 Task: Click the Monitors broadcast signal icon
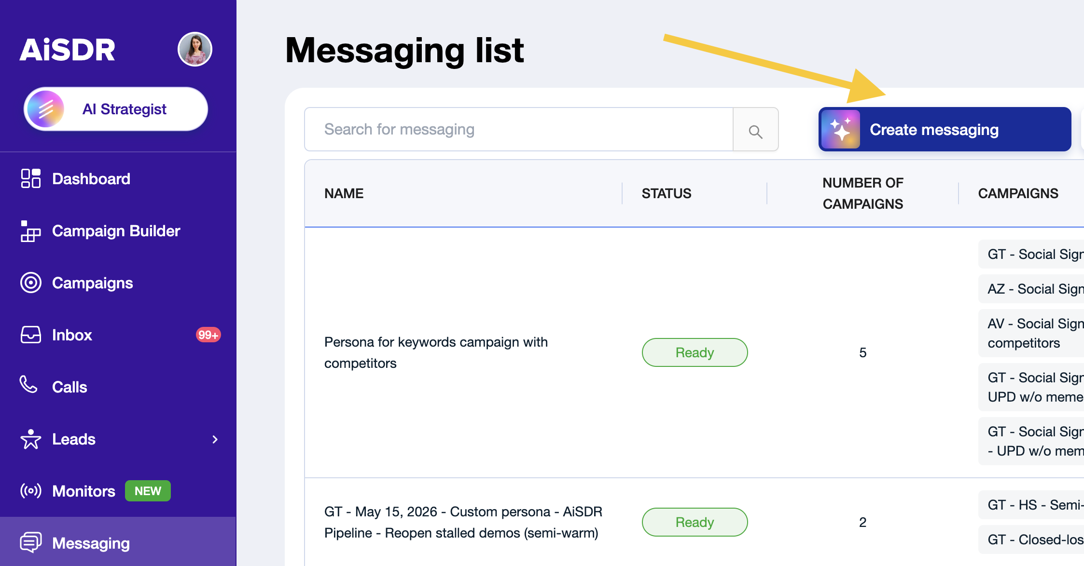pos(31,491)
